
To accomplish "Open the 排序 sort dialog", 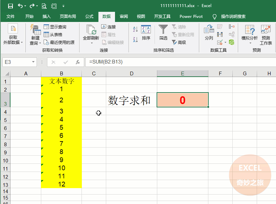I will [146, 33].
